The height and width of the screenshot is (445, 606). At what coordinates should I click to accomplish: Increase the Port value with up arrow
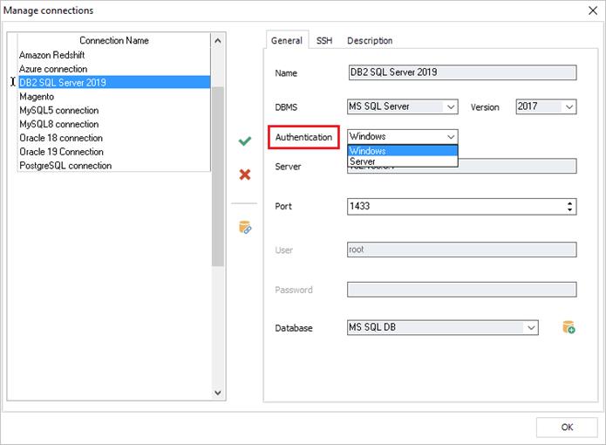[569, 202]
